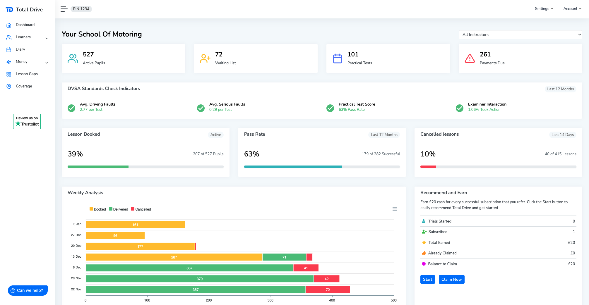Click the Money lightning icon

pos(9,61)
